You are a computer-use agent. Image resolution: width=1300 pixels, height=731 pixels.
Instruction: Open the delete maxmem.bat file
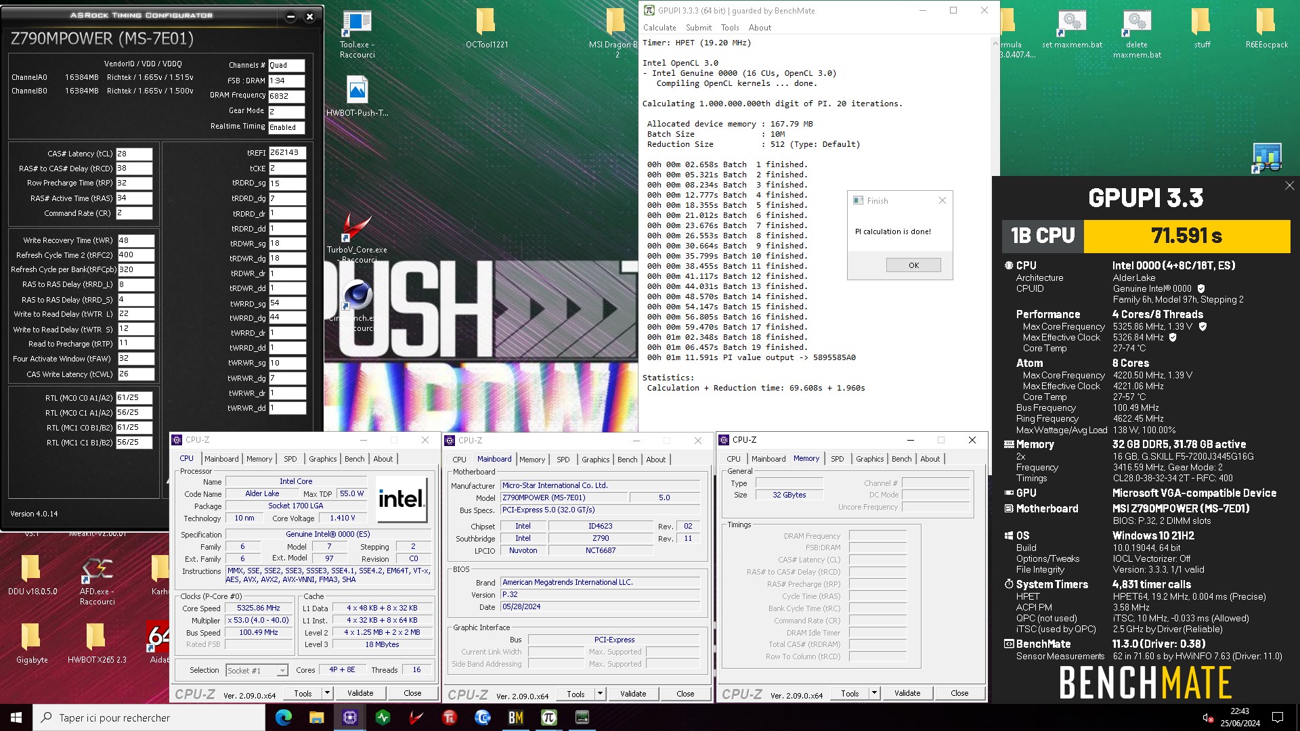[x=1137, y=34]
